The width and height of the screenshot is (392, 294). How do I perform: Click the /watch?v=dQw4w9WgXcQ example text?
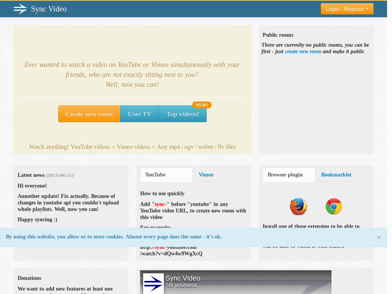pyautogui.click(x=171, y=253)
